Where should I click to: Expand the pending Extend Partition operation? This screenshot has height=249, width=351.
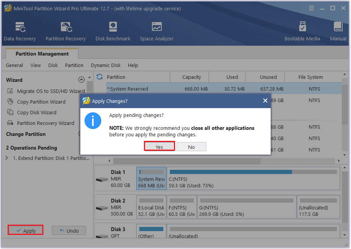coord(7,158)
